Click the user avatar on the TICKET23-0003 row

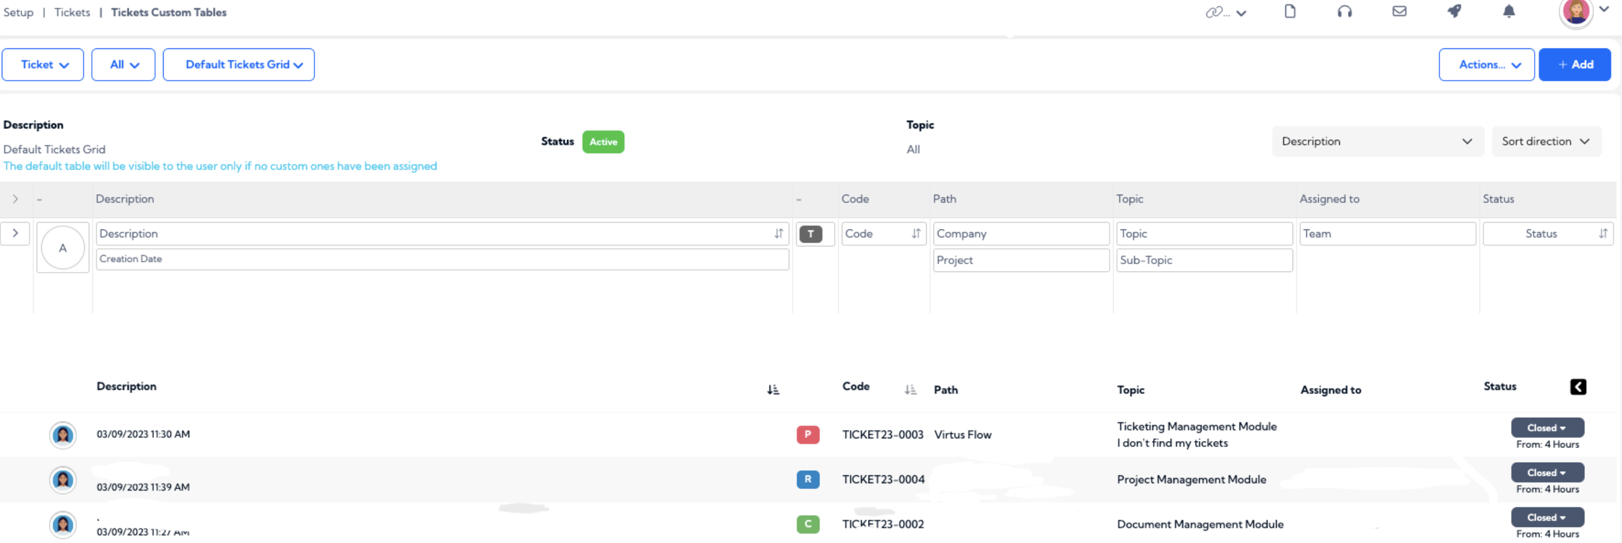63,435
